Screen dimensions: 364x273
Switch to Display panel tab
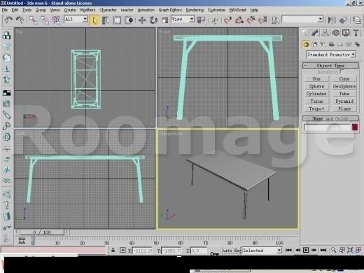click(x=346, y=33)
